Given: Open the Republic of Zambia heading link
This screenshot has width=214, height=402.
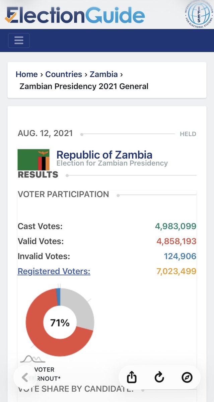Looking at the screenshot, I should (x=104, y=155).
